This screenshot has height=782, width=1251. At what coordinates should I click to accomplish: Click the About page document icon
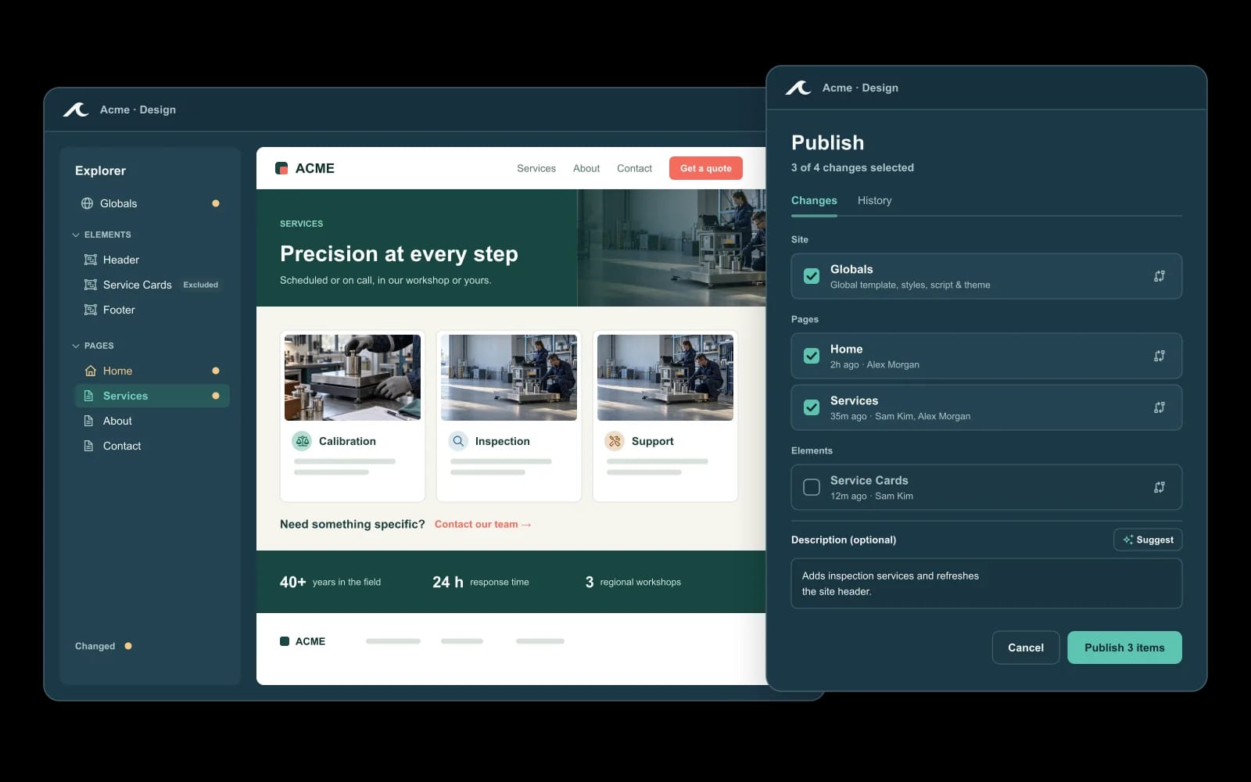89,421
